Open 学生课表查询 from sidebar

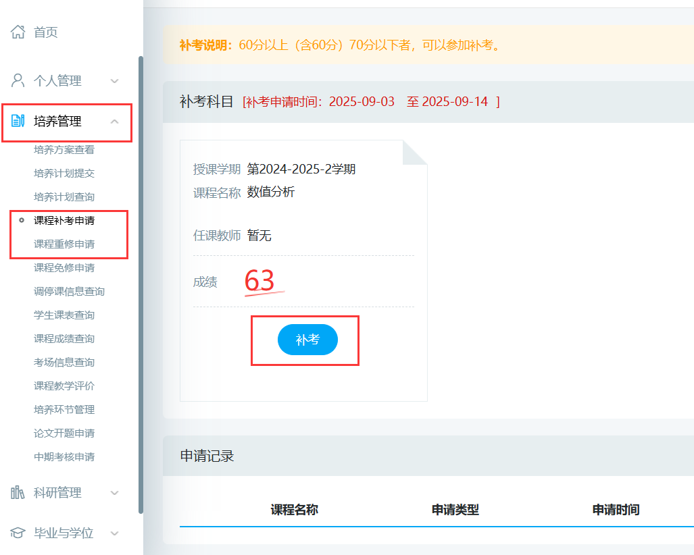[64, 315]
